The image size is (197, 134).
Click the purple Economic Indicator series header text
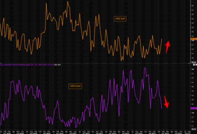tap(27, 65)
